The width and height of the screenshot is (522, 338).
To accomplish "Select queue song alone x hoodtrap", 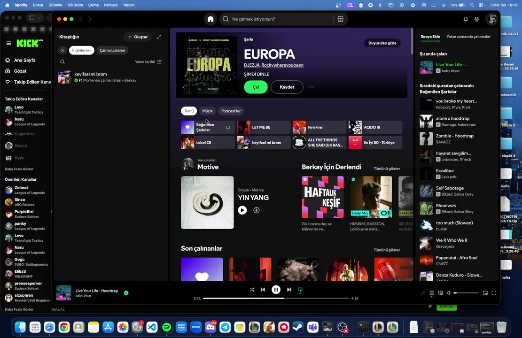I will point(457,122).
